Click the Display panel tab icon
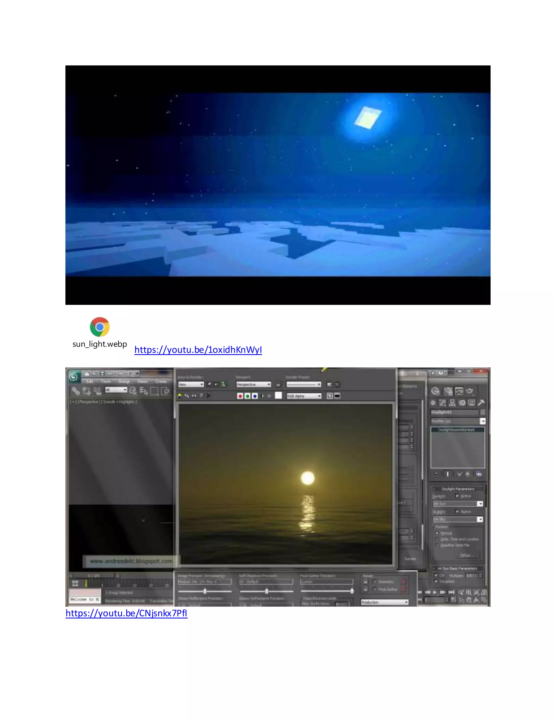Image resolution: width=556 pixels, height=720 pixels. pos(472,403)
